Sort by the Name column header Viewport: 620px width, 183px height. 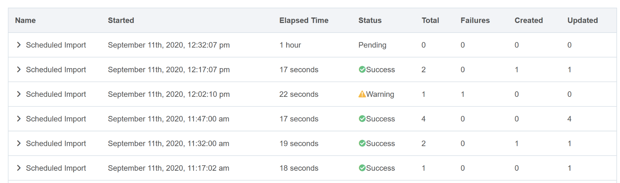(25, 20)
